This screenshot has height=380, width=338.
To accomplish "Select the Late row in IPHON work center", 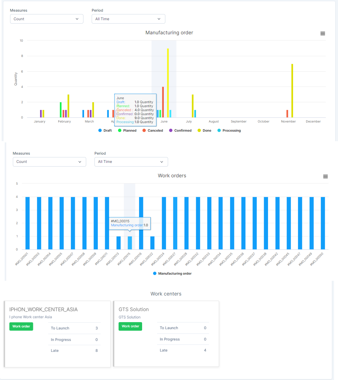I will (x=74, y=351).
